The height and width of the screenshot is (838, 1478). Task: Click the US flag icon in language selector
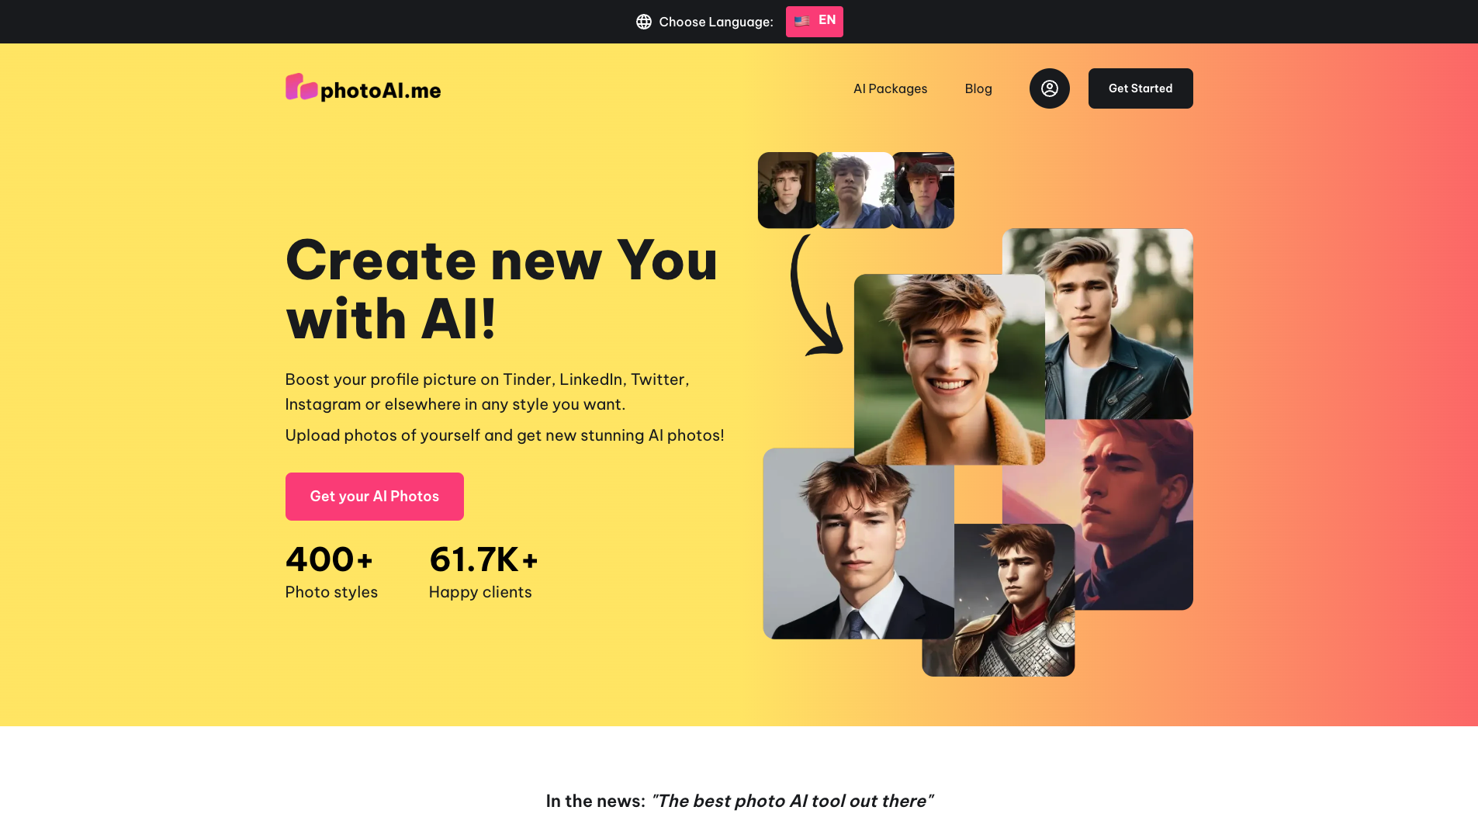pyautogui.click(x=802, y=21)
